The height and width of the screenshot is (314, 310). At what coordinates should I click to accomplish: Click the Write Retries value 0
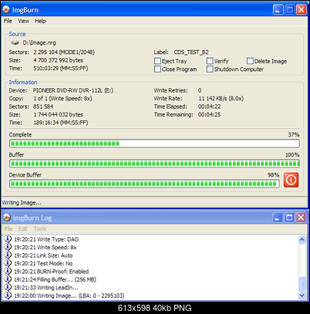200,90
